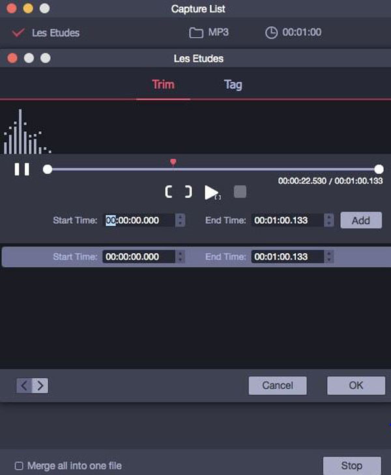Enable Merge all into one file

pos(20,466)
